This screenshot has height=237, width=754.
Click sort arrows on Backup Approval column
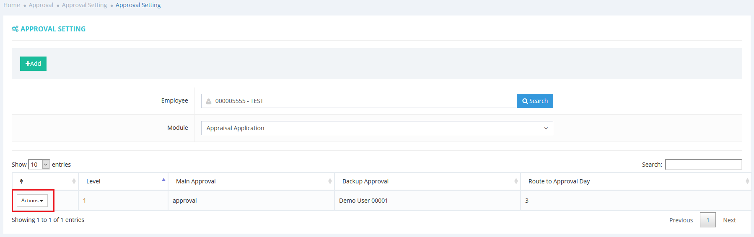(516, 181)
